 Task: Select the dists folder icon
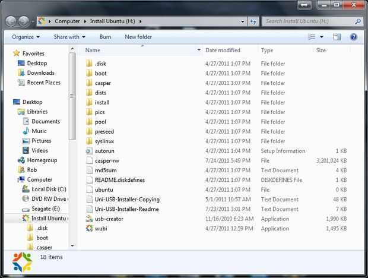[x=89, y=93]
